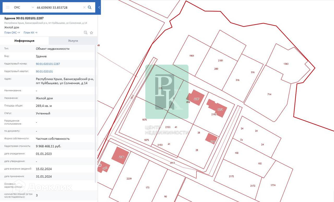Image resolution: width=334 pixels, height=202 pixels.
Task: Expand the ОКС search type dropdown
Action: pos(33,7)
